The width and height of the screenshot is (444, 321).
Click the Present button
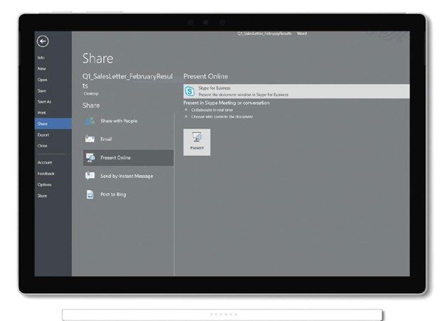click(x=197, y=142)
